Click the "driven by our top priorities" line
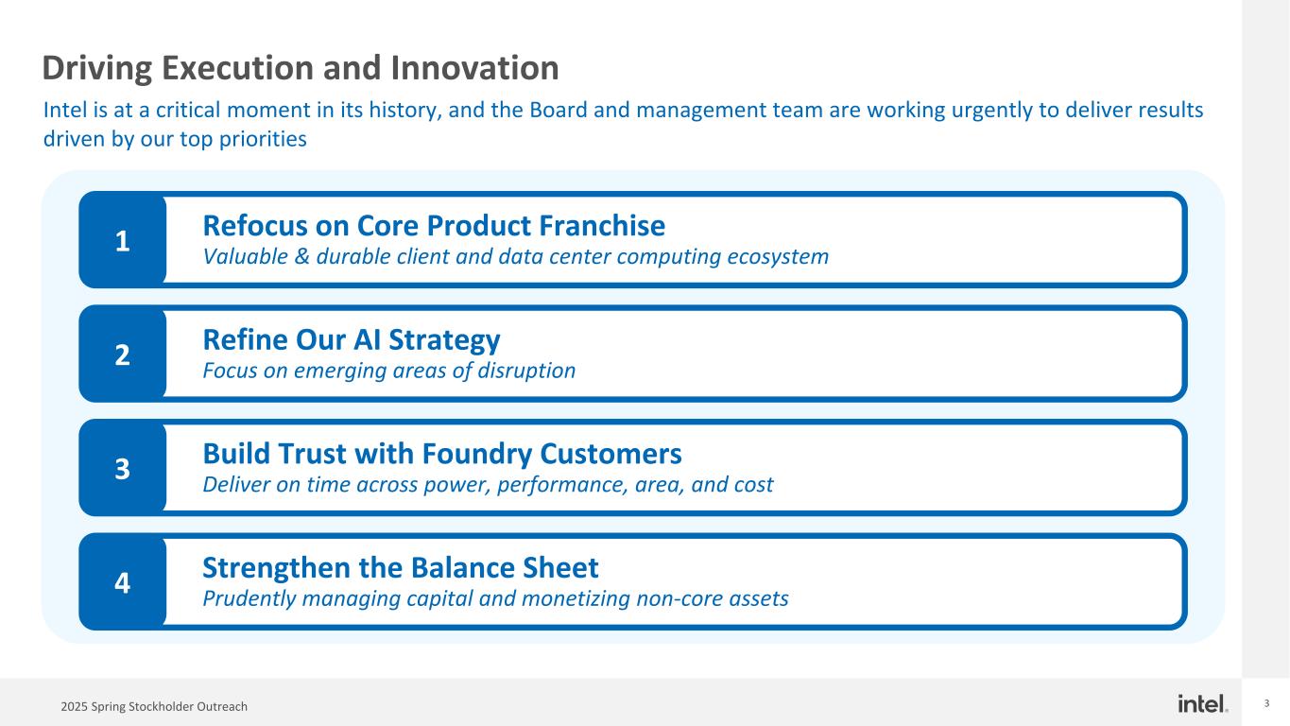Viewport: 1290px width, 726px height. click(176, 139)
